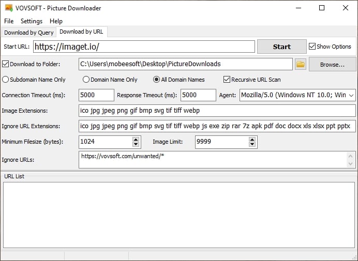Edit the Response Timeout field
Screen dimensions: 358x261
198,95
